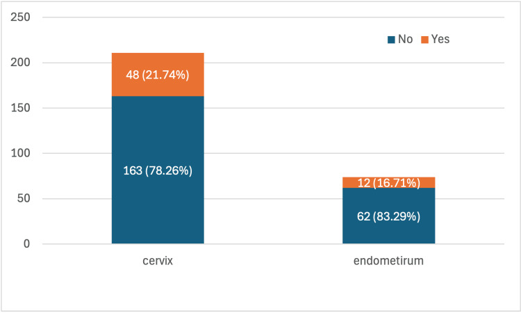This screenshot has height=313, width=521.
Task: Select the 62 (83.29%) data label
Action: pyautogui.click(x=388, y=216)
